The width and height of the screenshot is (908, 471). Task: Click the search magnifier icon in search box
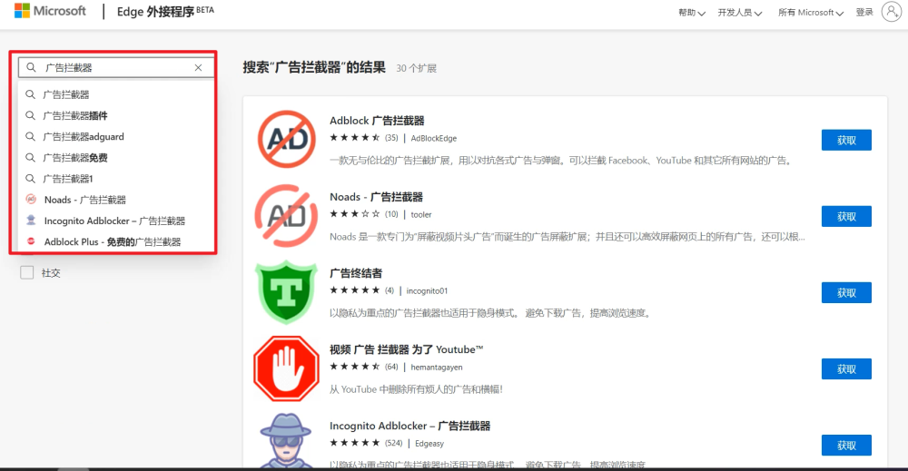pyautogui.click(x=31, y=68)
